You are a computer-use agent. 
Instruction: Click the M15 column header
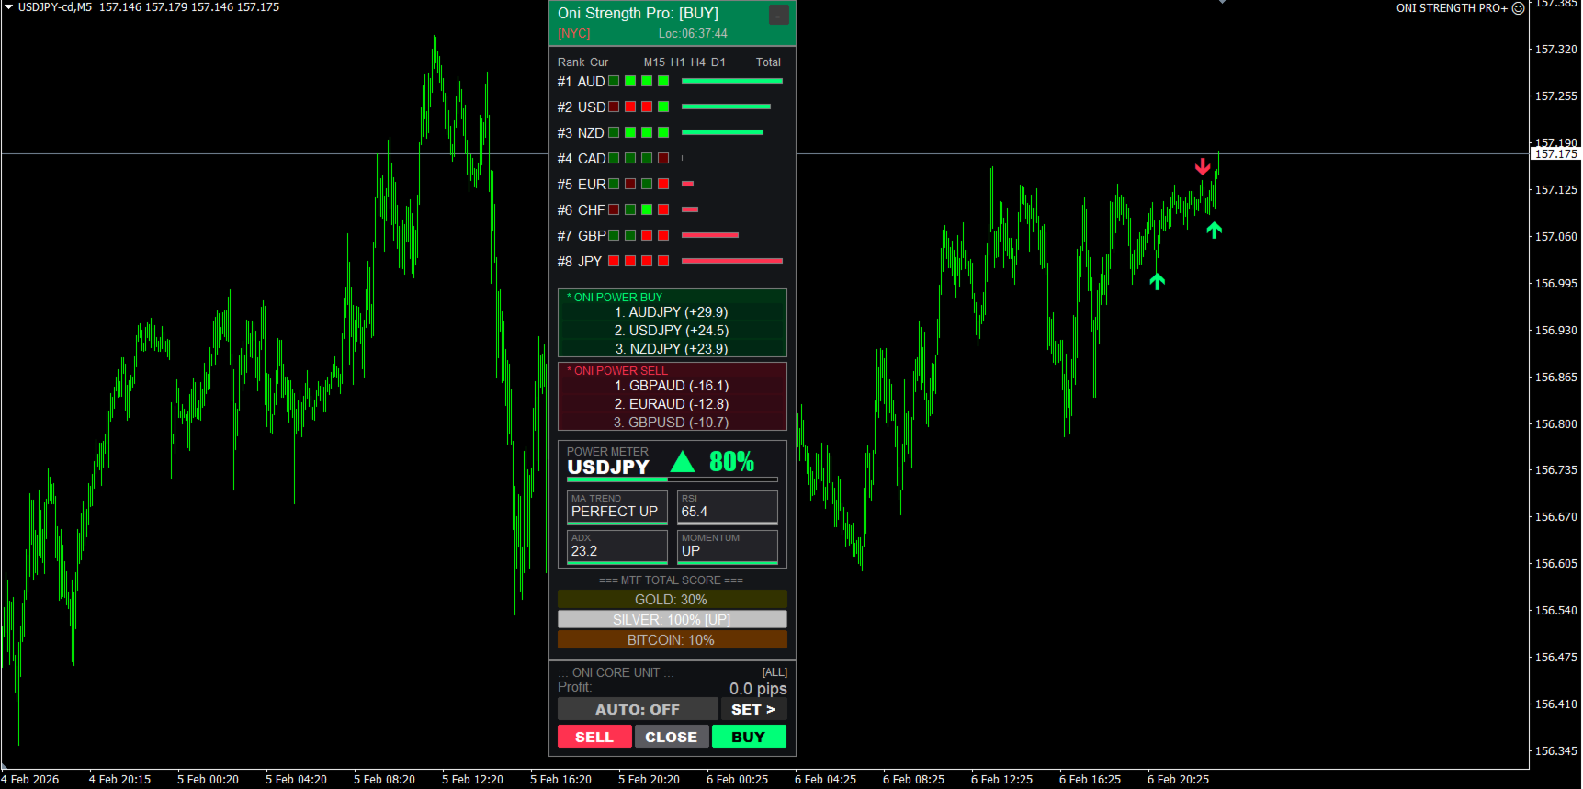(x=654, y=62)
